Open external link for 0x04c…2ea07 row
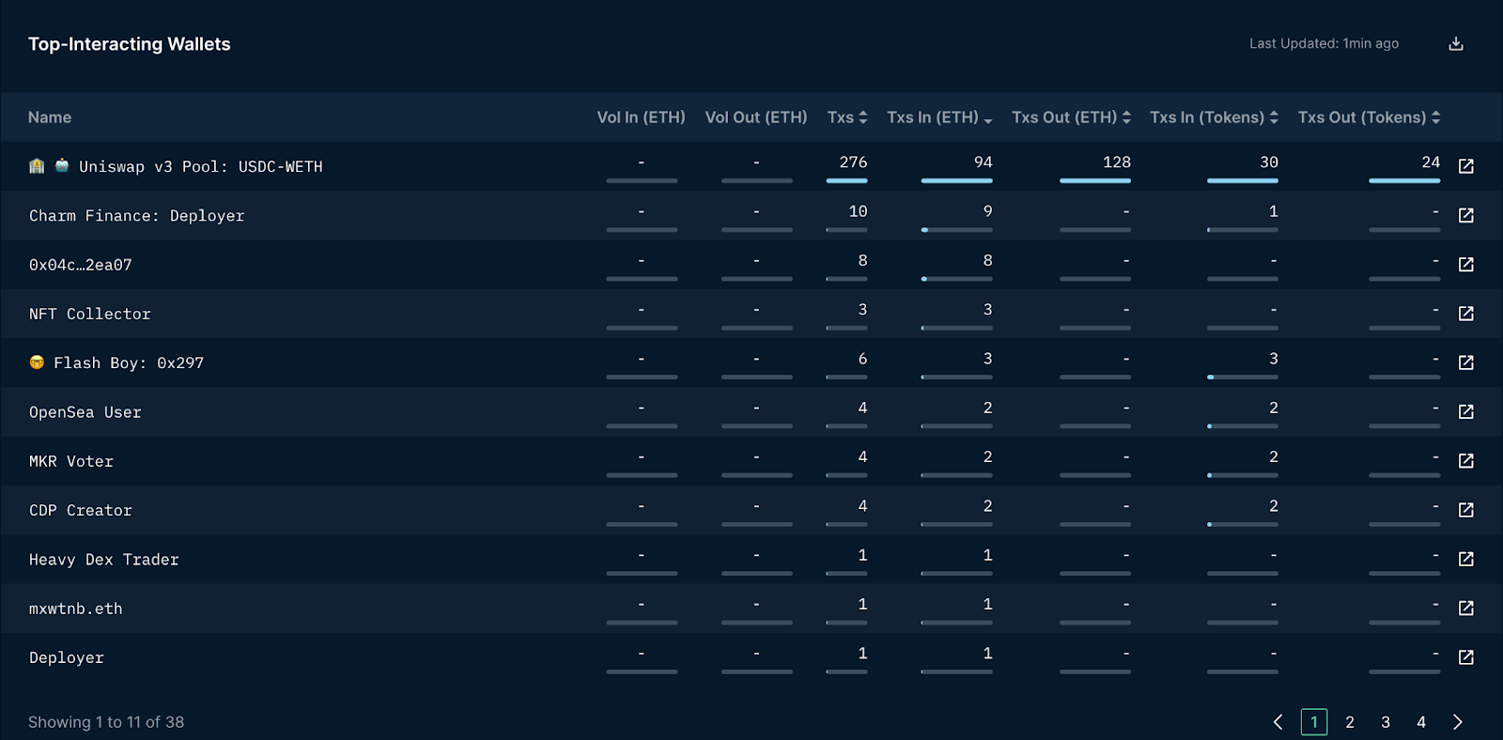This screenshot has height=740, width=1503. point(1465,264)
